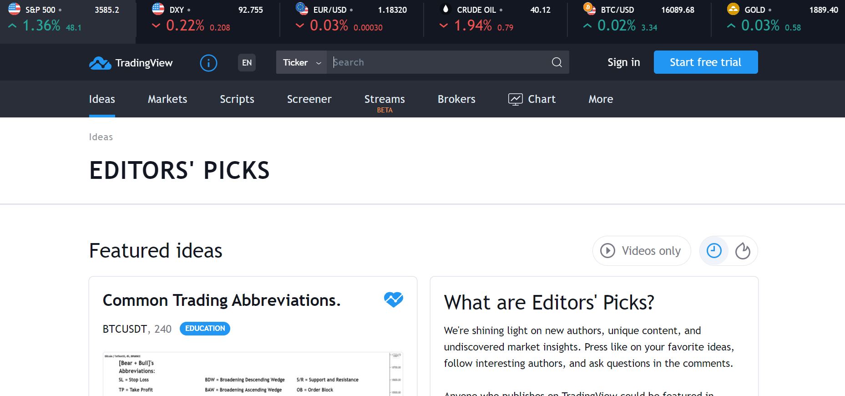845x396 pixels.
Task: Open the Ticker search type dropdown
Action: coord(301,62)
